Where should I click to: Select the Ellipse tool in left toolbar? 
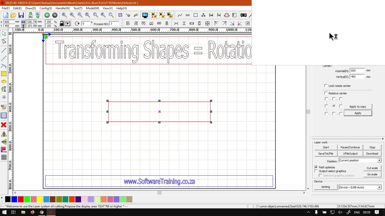(4, 82)
